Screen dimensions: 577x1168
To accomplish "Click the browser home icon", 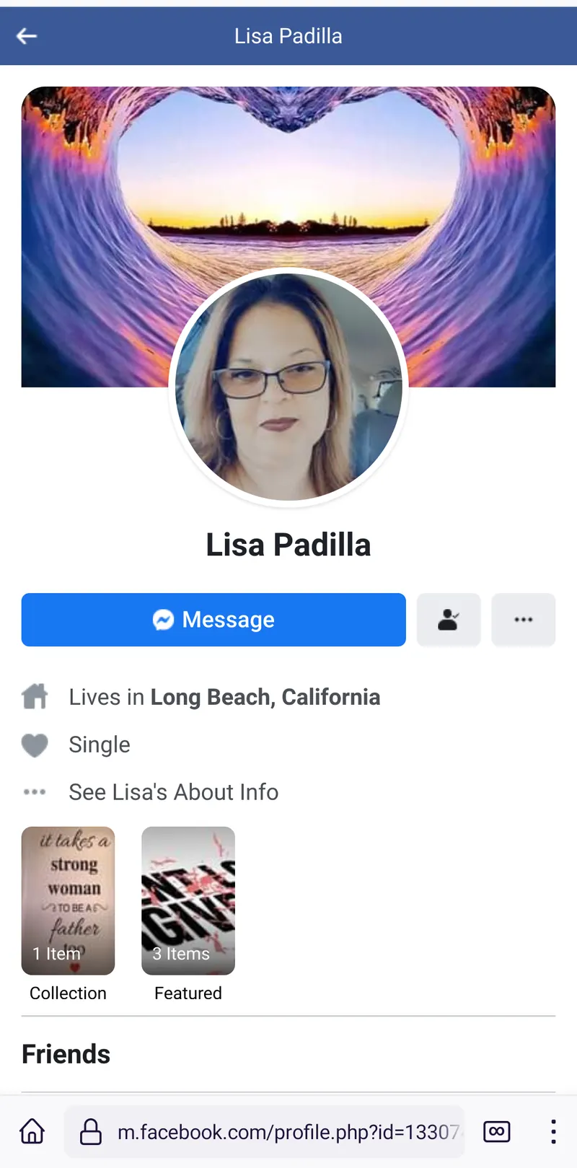I will click(x=32, y=1131).
